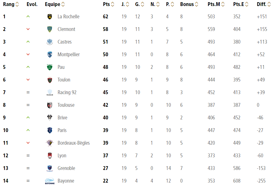Viewport: 274px width, 187px height.
Task: Open the Bordeaux-Bègles team link
Action: pyautogui.click(x=73, y=143)
